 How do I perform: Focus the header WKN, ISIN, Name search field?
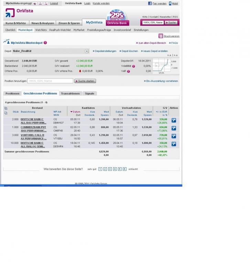click(x=153, y=22)
